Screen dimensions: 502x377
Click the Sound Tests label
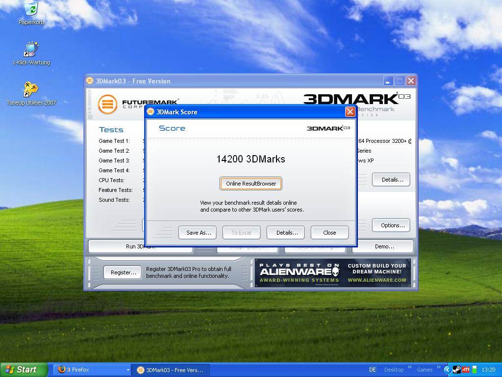coord(114,200)
